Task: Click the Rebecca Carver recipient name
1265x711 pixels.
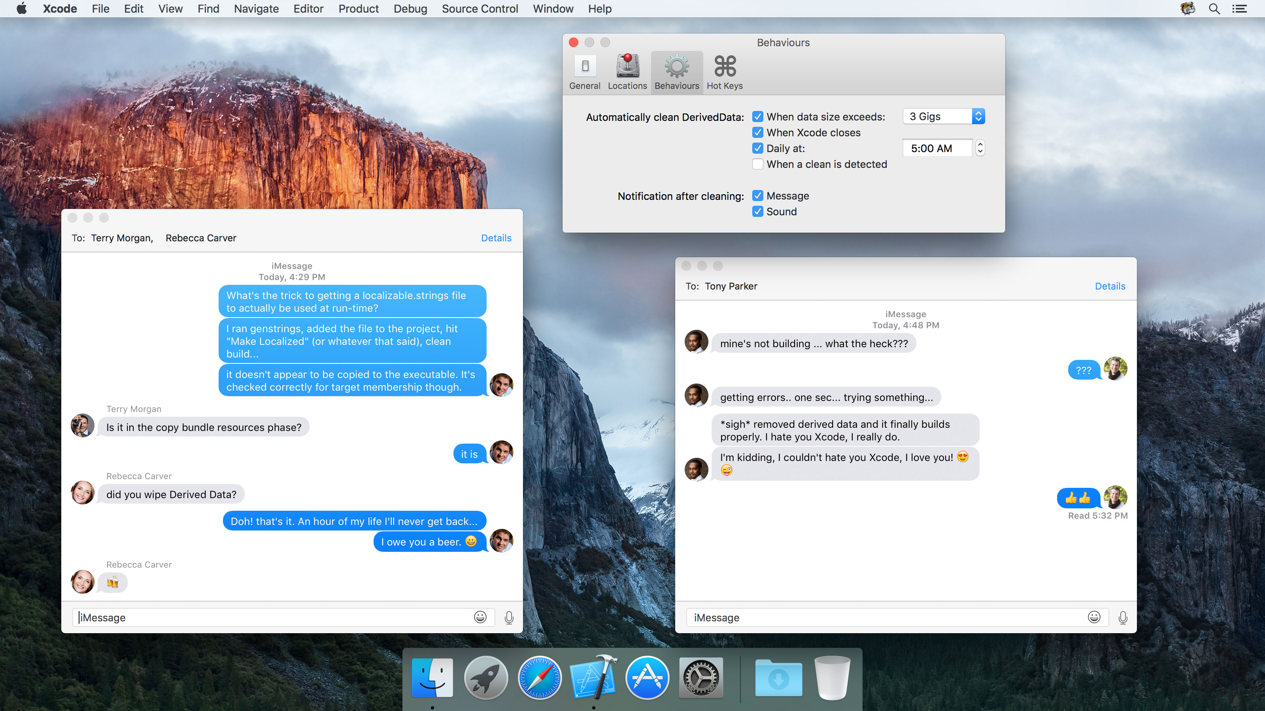Action: click(x=201, y=238)
